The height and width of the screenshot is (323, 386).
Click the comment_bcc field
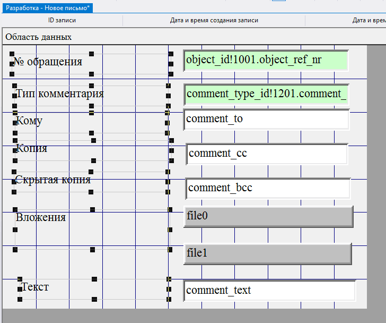coord(268,188)
